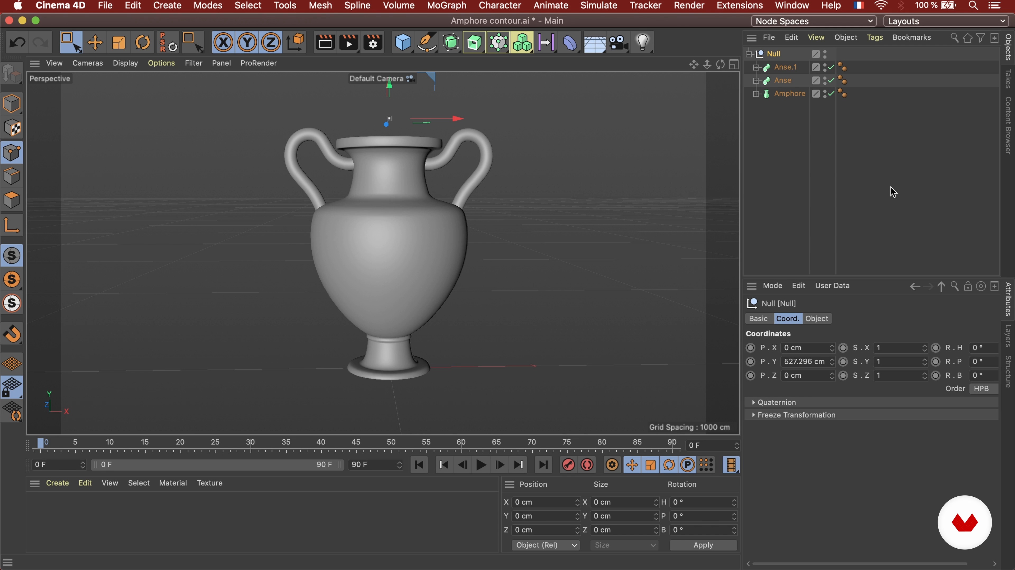Open Edit Render Settings gear icon
Image resolution: width=1015 pixels, height=570 pixels.
point(373,42)
